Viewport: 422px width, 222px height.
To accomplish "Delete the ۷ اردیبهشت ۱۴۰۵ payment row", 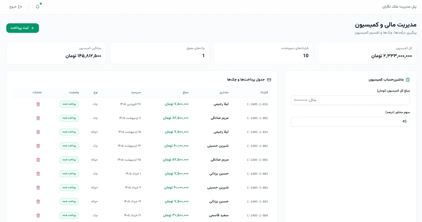I will pyautogui.click(x=38, y=118).
